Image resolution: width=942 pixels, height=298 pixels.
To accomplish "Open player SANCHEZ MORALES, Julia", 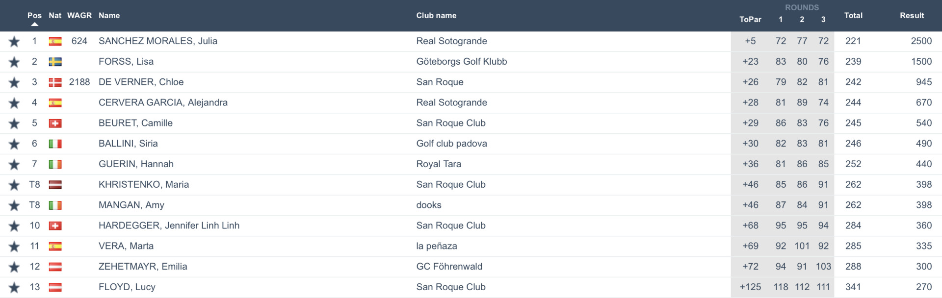I will click(158, 41).
